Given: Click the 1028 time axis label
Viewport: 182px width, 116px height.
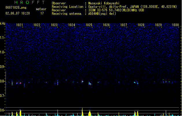Looking at the screenshot, I should pyautogui.click(x=141, y=25).
